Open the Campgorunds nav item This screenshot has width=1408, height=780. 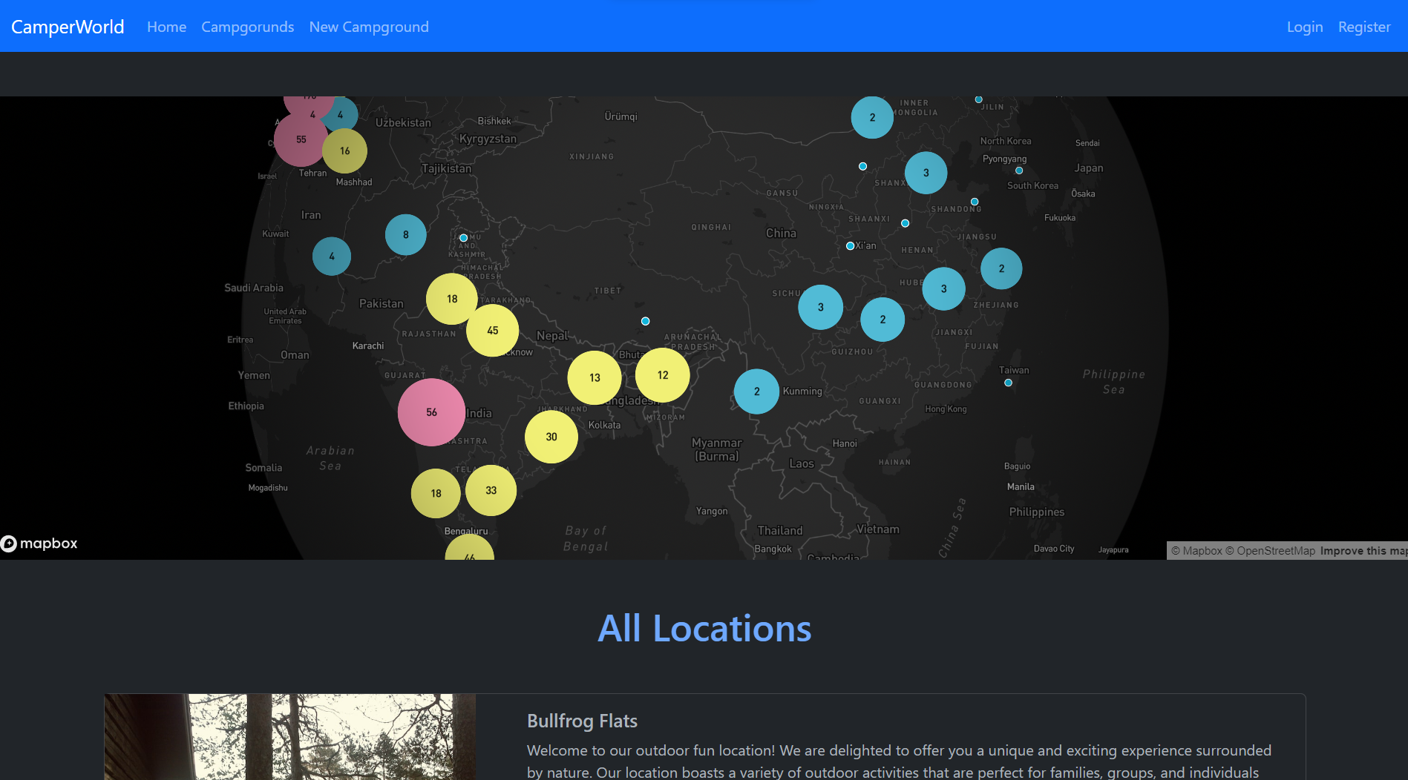247,27
